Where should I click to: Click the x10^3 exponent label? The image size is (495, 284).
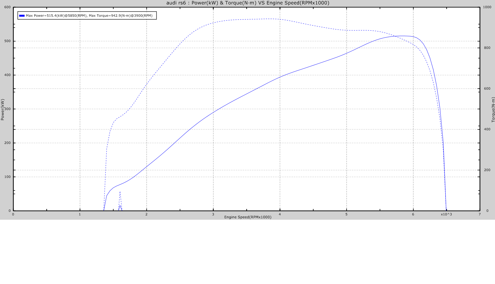point(446,214)
